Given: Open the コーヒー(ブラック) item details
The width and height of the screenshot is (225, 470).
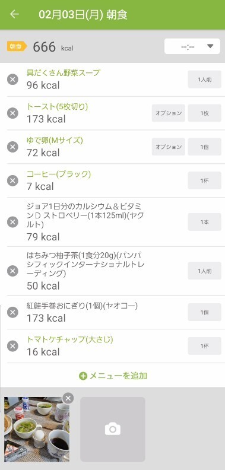Looking at the screenshot, I should coord(59,174).
